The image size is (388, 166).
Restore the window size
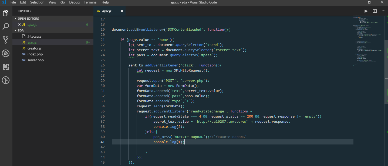pyautogui.click(x=369, y=2)
